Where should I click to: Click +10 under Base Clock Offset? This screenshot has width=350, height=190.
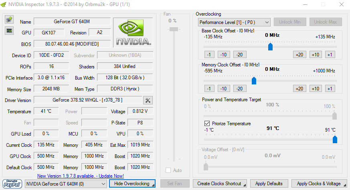[x=316, y=54]
